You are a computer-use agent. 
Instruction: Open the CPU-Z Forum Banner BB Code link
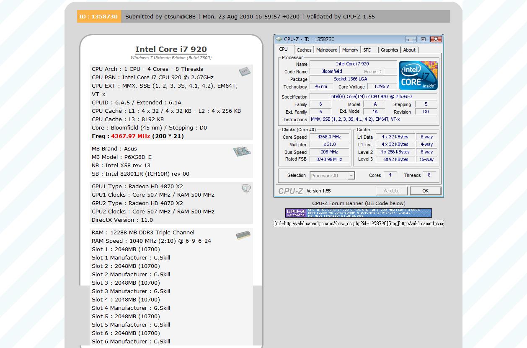click(359, 203)
